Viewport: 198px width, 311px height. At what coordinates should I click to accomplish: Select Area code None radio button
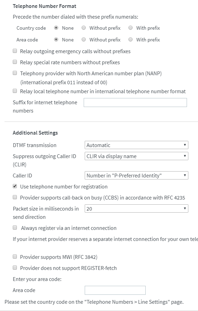click(56, 39)
